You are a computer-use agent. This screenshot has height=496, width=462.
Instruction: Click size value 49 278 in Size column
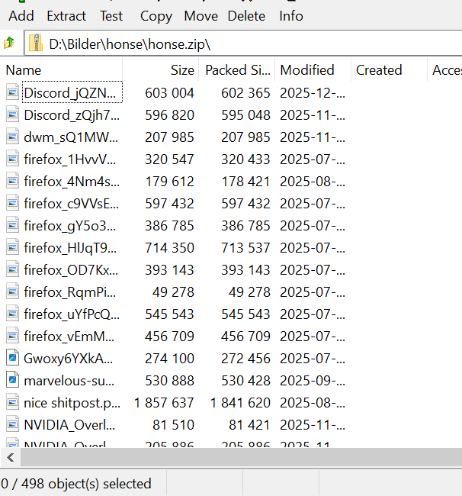(173, 292)
